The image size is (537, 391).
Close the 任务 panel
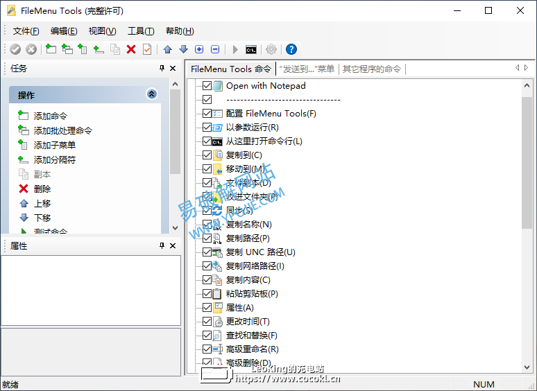tap(173, 68)
